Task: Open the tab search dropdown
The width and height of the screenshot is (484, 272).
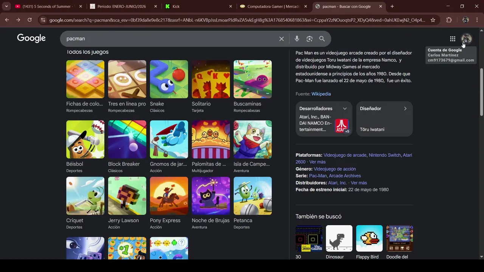Action: coord(6,6)
